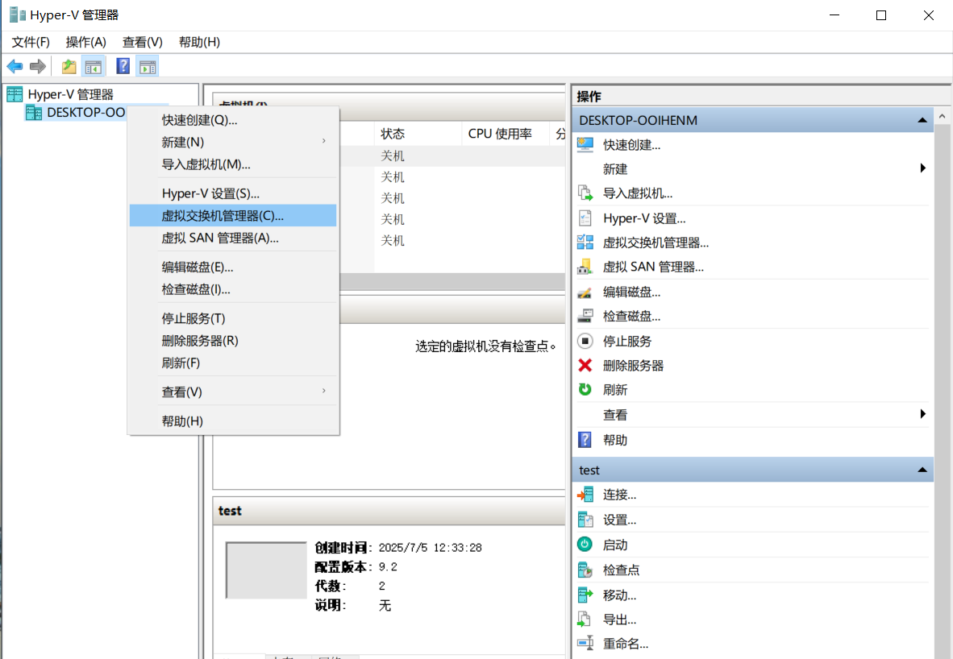Collapse the test actions section arrow

point(922,470)
